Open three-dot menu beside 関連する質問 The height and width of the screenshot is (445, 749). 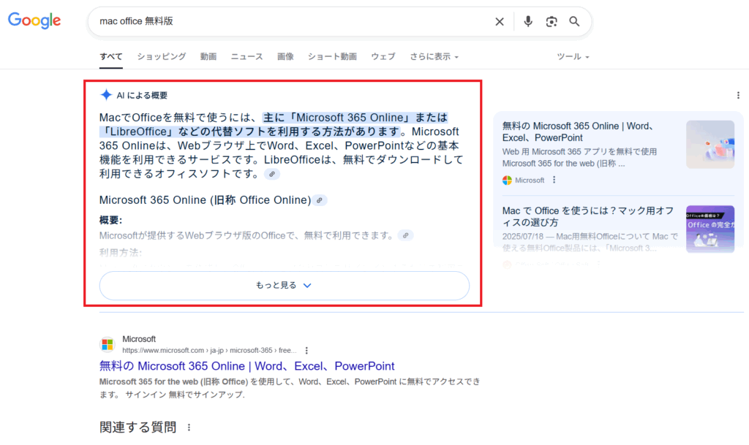pos(189,427)
